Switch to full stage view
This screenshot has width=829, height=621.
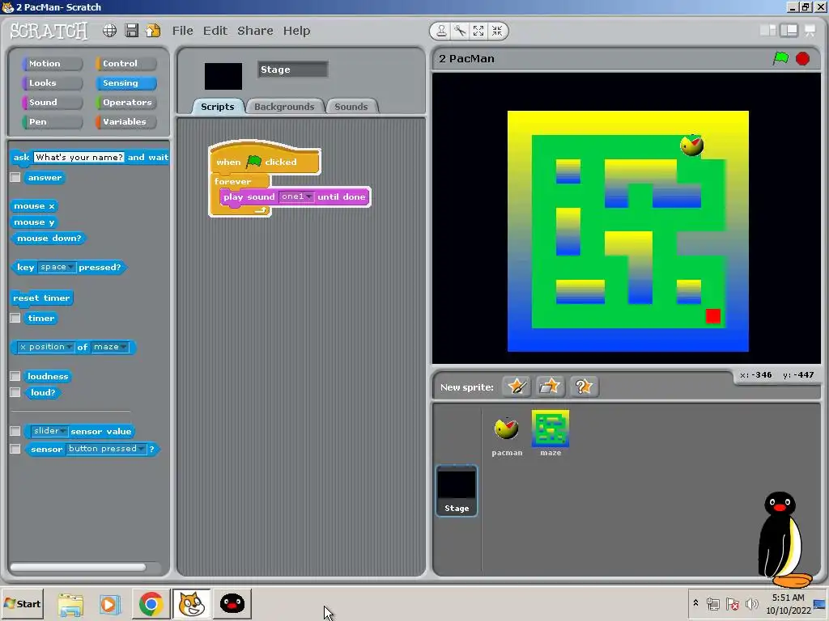(x=789, y=31)
